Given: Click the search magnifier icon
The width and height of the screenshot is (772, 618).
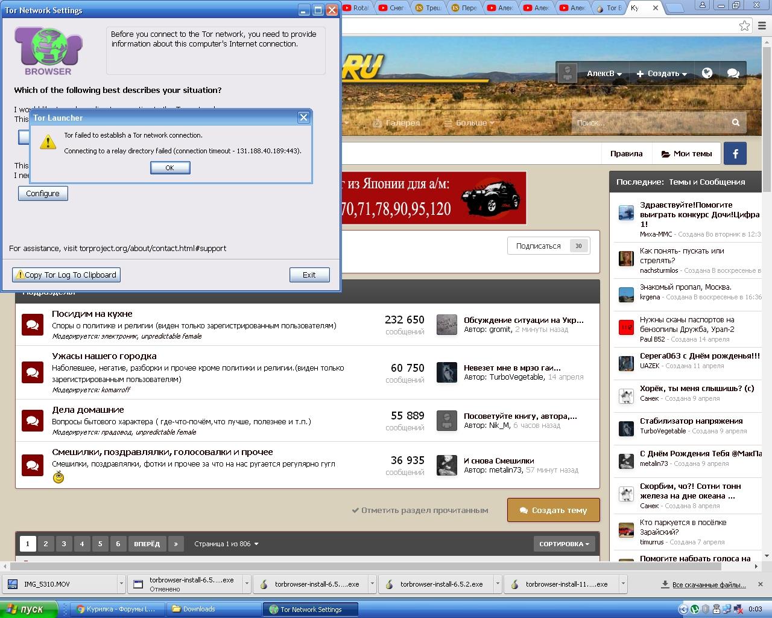Looking at the screenshot, I should 736,123.
